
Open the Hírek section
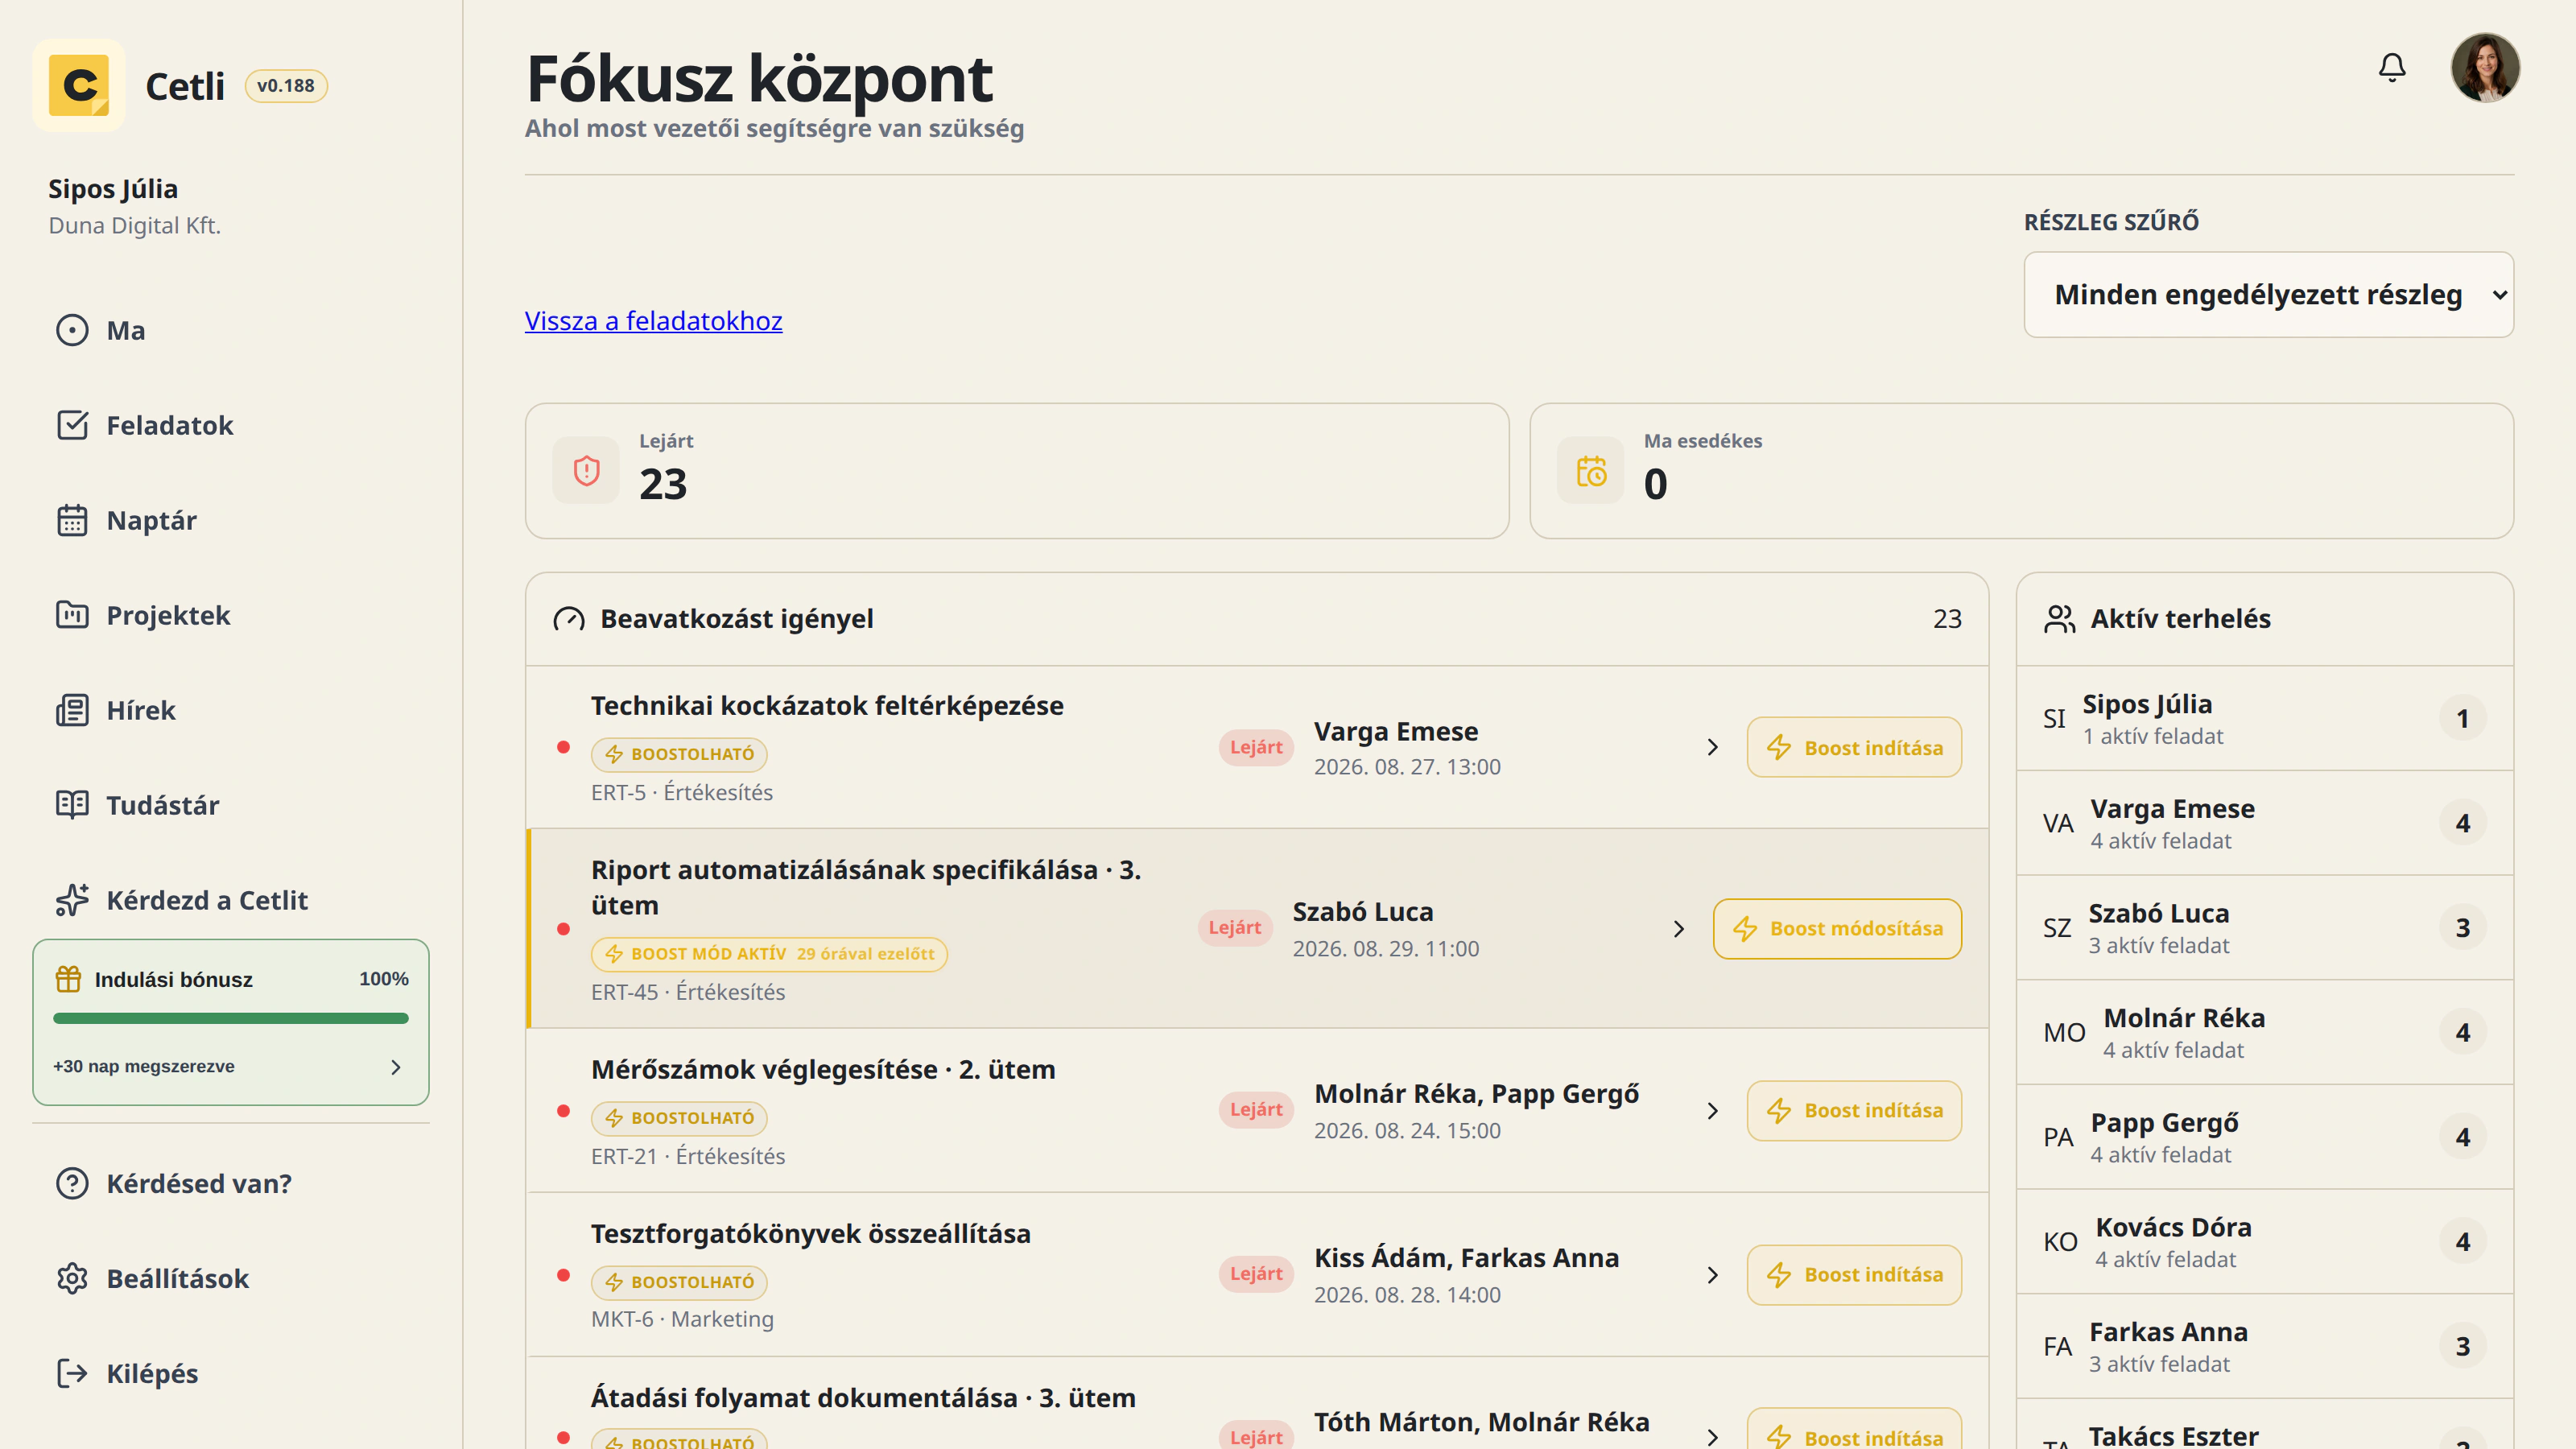[x=230, y=710]
